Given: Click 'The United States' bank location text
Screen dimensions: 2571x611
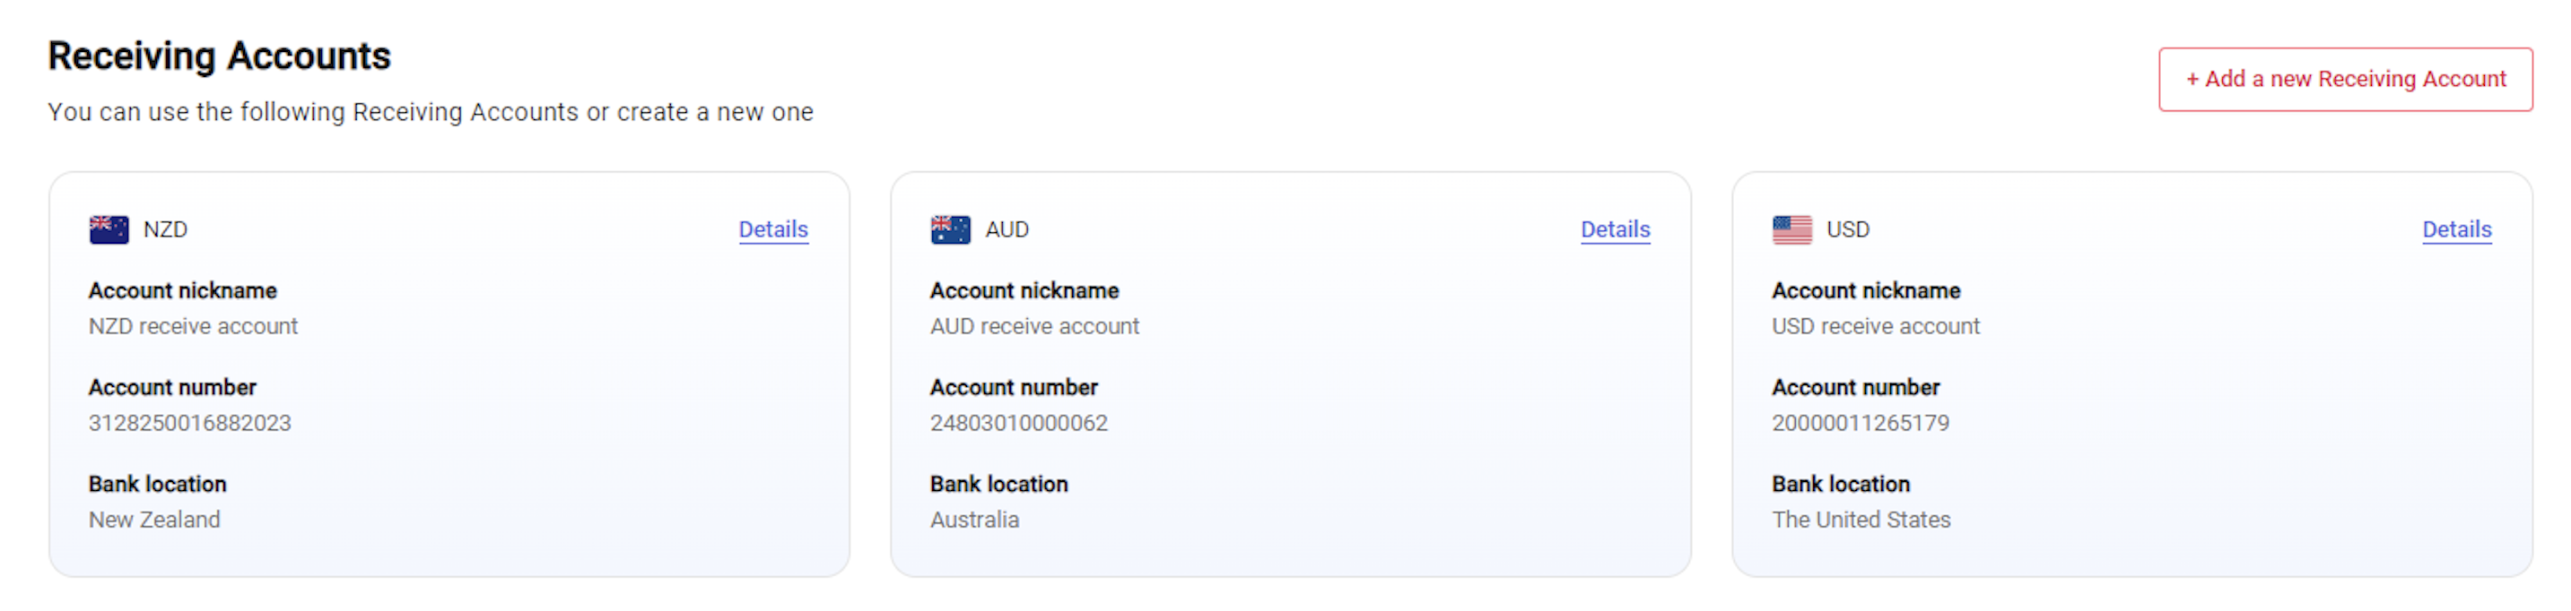Looking at the screenshot, I should pyautogui.click(x=1861, y=520).
